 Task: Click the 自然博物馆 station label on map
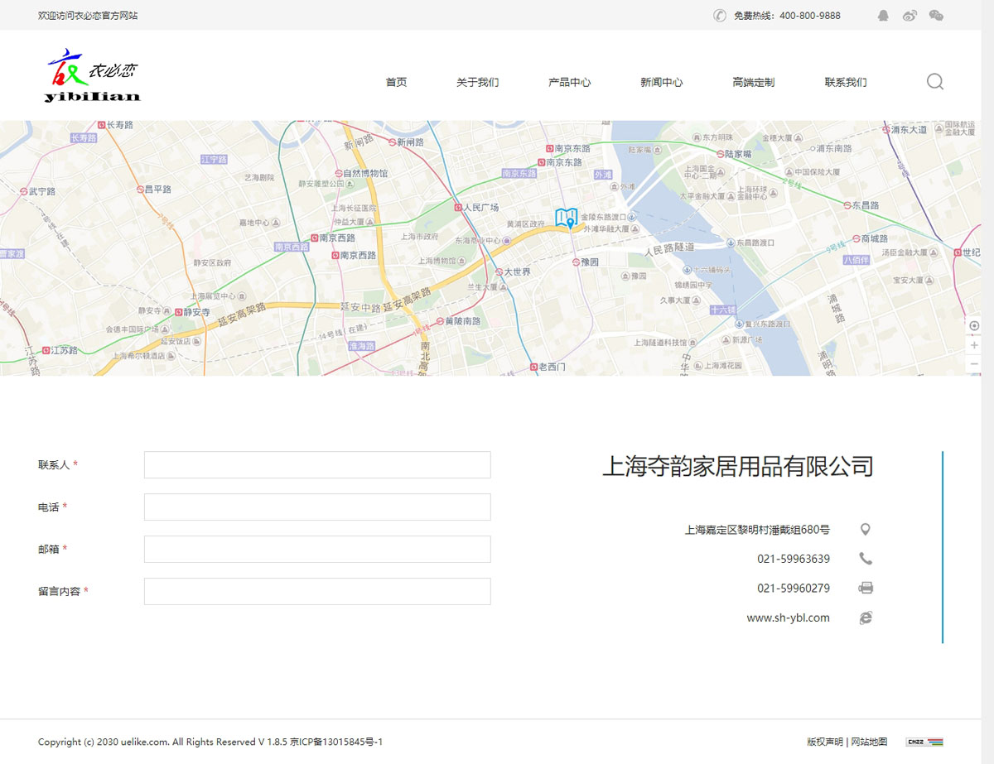[365, 174]
